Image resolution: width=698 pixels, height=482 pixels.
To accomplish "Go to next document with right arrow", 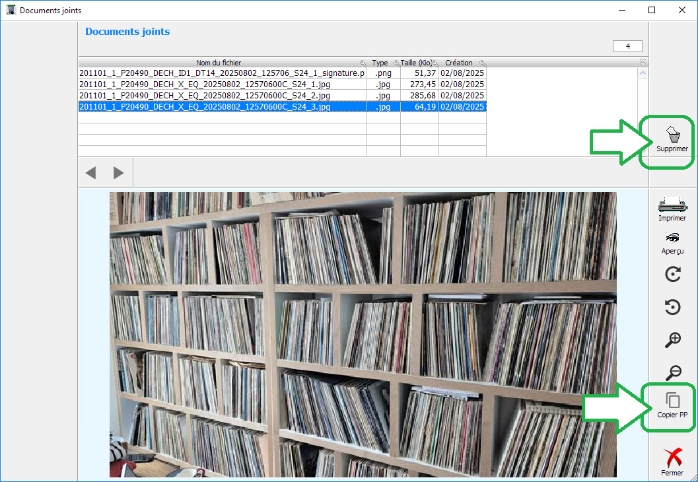I will 119,173.
